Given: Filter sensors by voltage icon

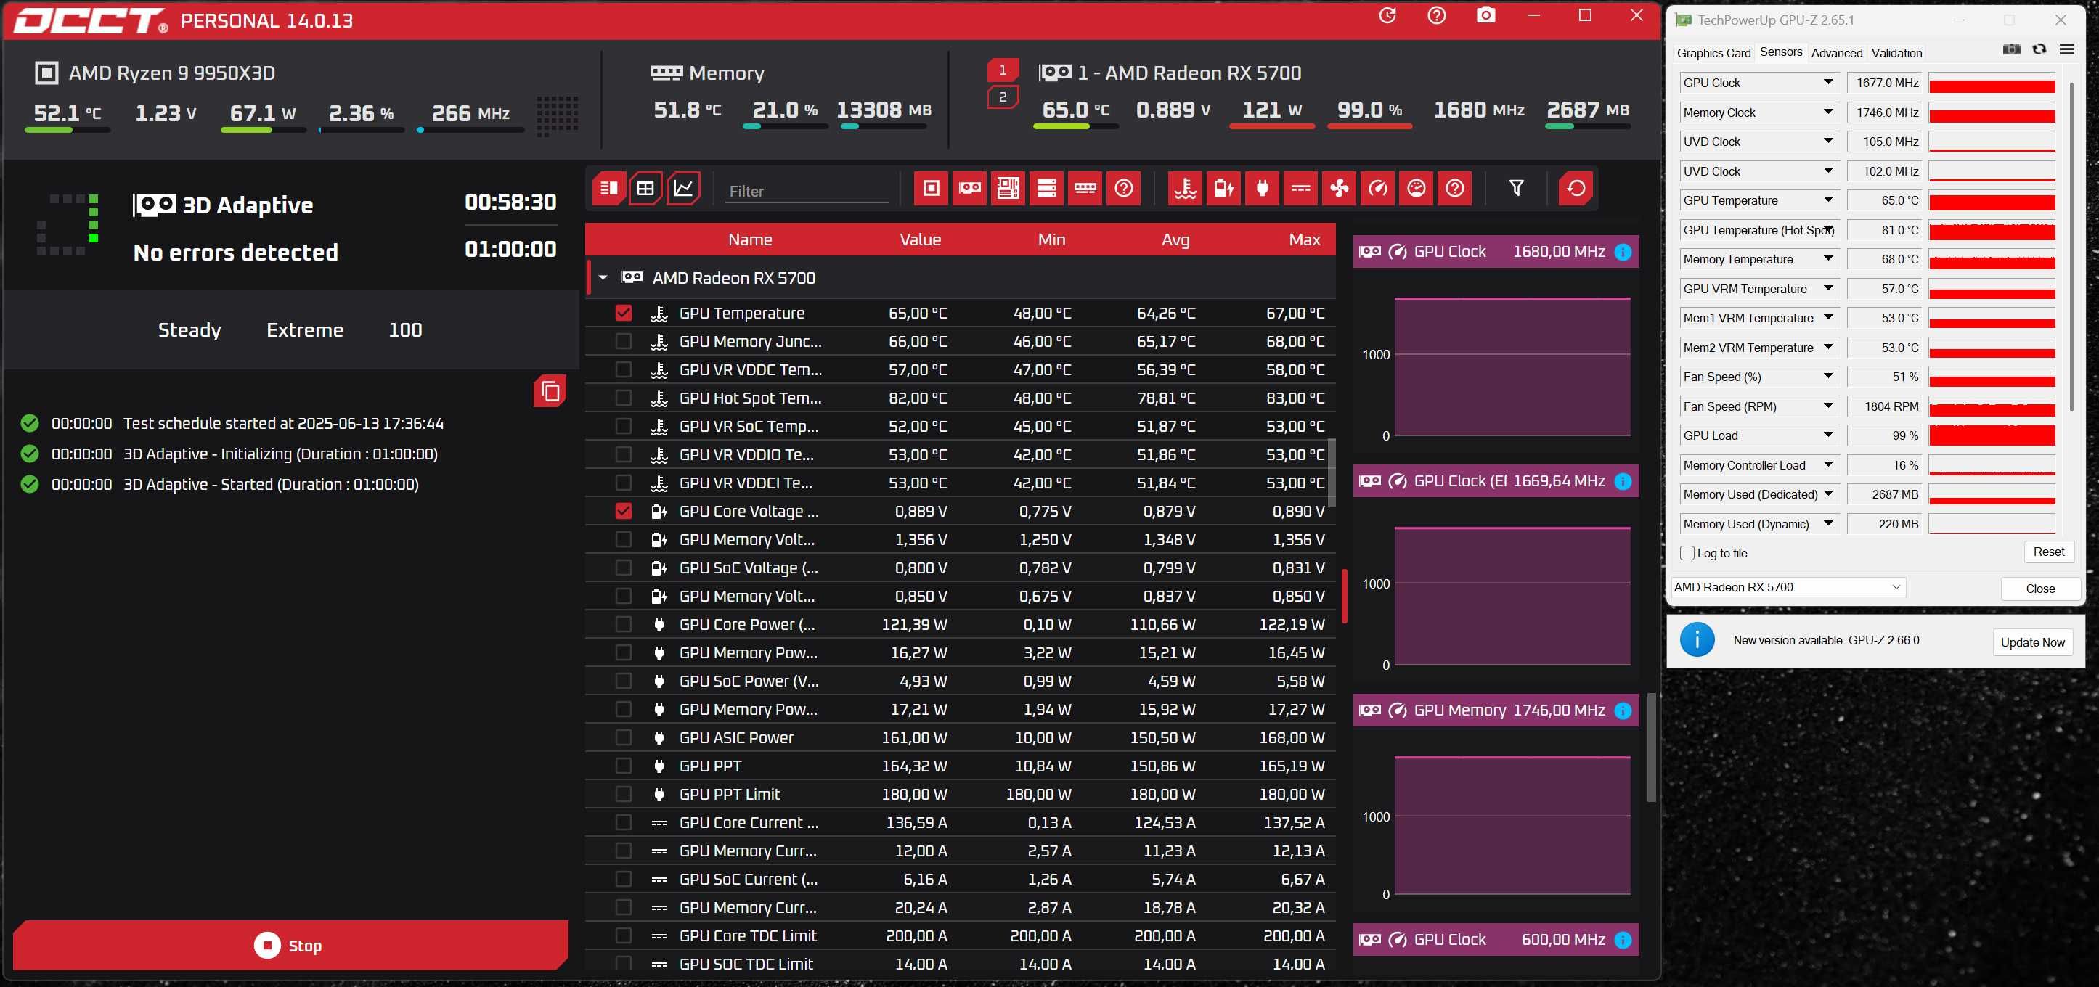Looking at the screenshot, I should click(x=1223, y=188).
